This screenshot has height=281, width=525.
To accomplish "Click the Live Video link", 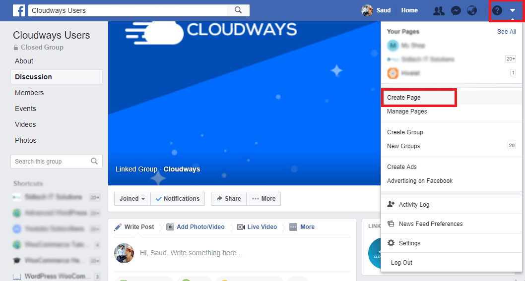I will tap(262, 227).
